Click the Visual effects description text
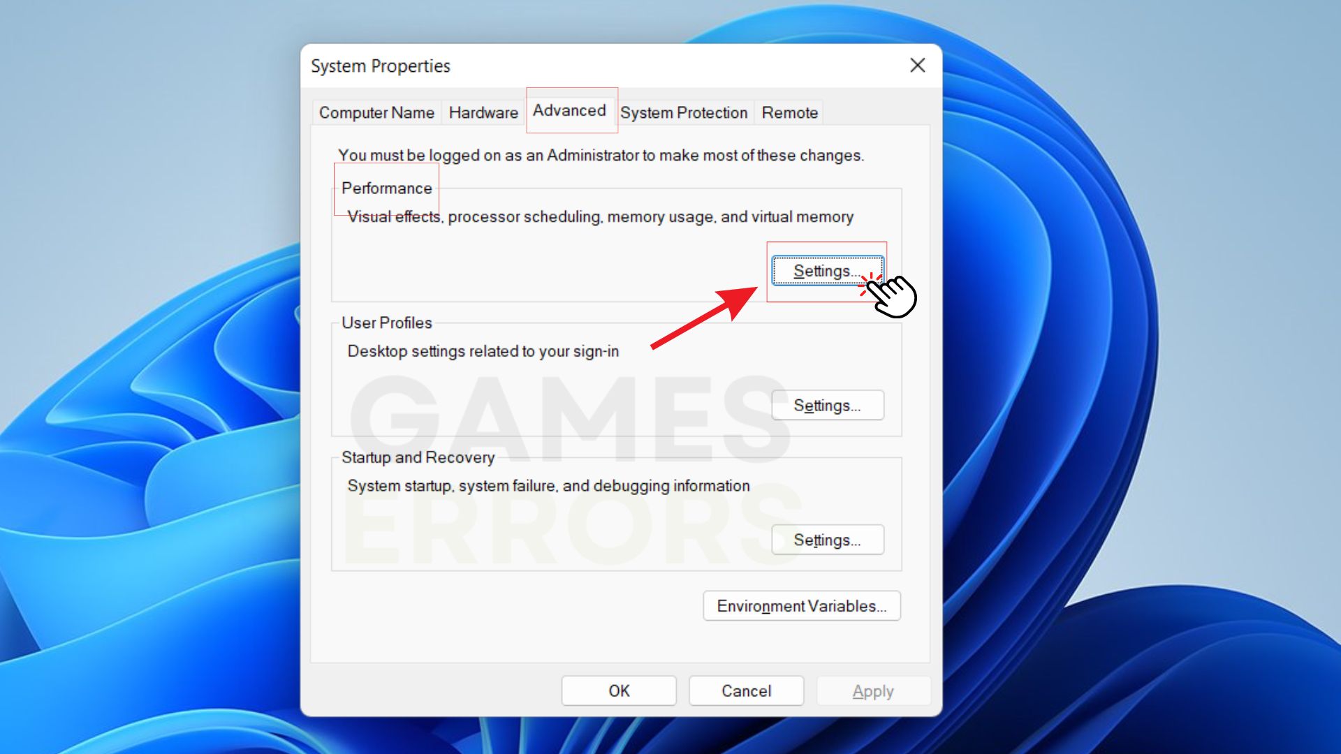 (601, 217)
